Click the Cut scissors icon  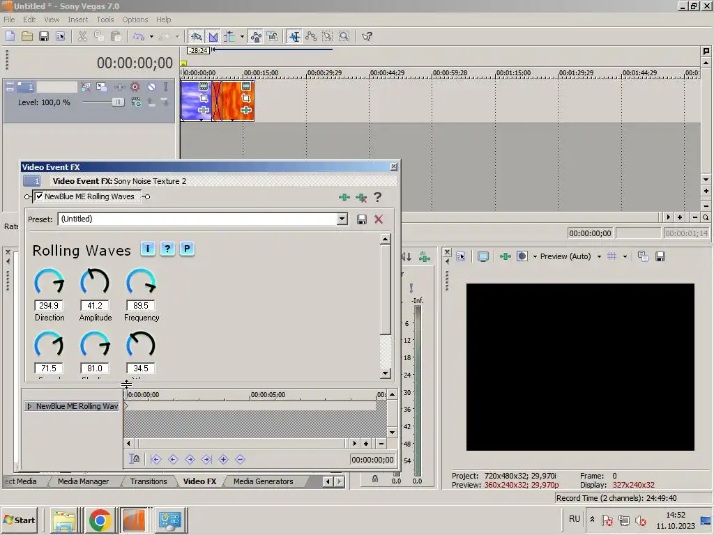(82, 36)
